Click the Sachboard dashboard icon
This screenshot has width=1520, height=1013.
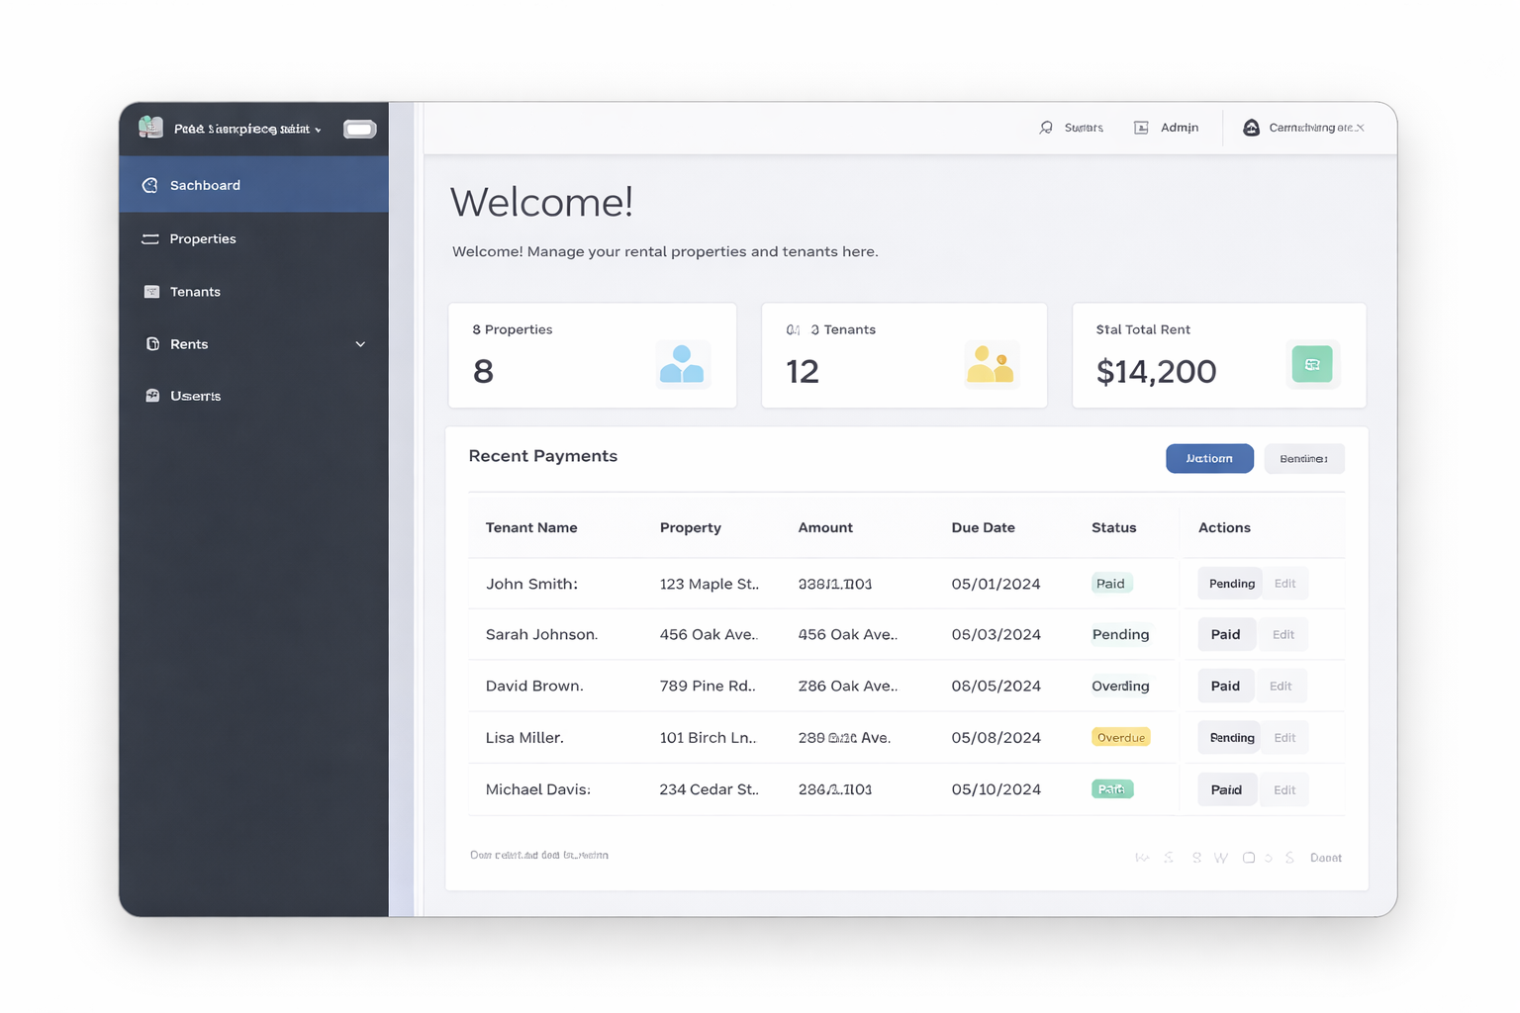coord(150,185)
